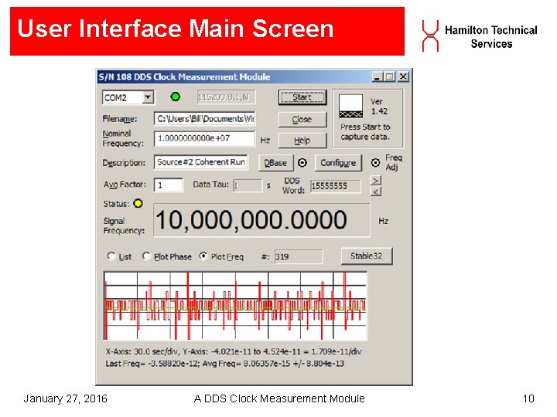Toggle the indicator next to DBase
Image resolution: width=557 pixels, height=417 pixels.
(x=302, y=163)
